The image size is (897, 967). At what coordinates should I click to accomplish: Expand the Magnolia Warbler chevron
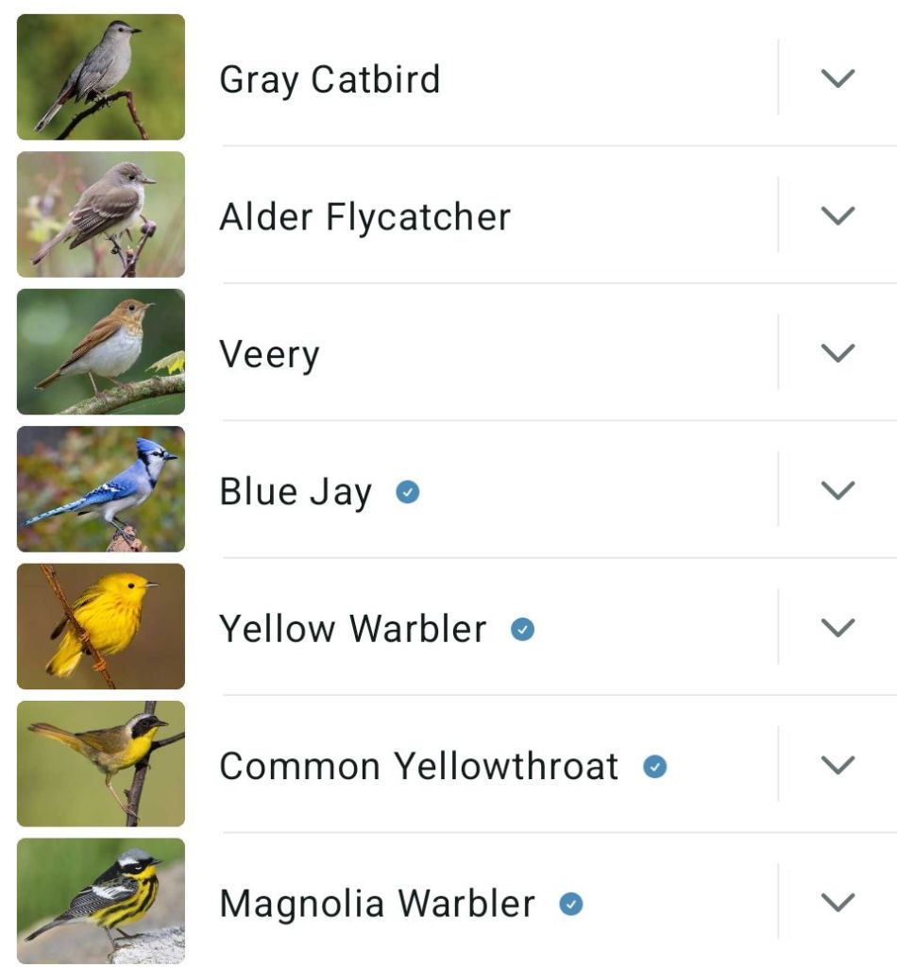838,904
